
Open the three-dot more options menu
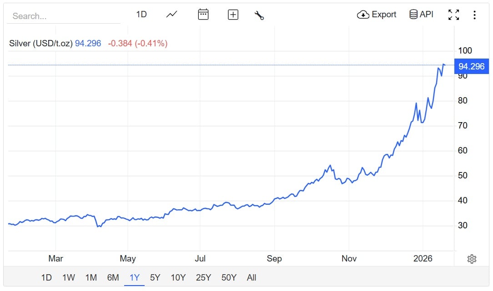point(474,15)
